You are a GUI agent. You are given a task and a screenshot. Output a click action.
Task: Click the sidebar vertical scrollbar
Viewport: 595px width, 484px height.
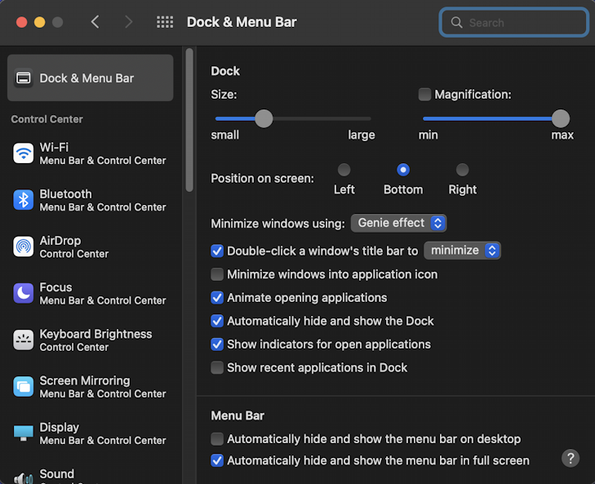[x=189, y=120]
